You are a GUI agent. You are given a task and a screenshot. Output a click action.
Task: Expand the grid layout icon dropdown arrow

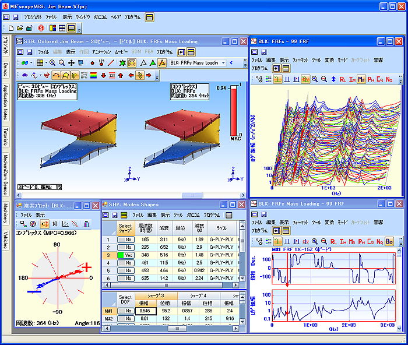[48, 62]
